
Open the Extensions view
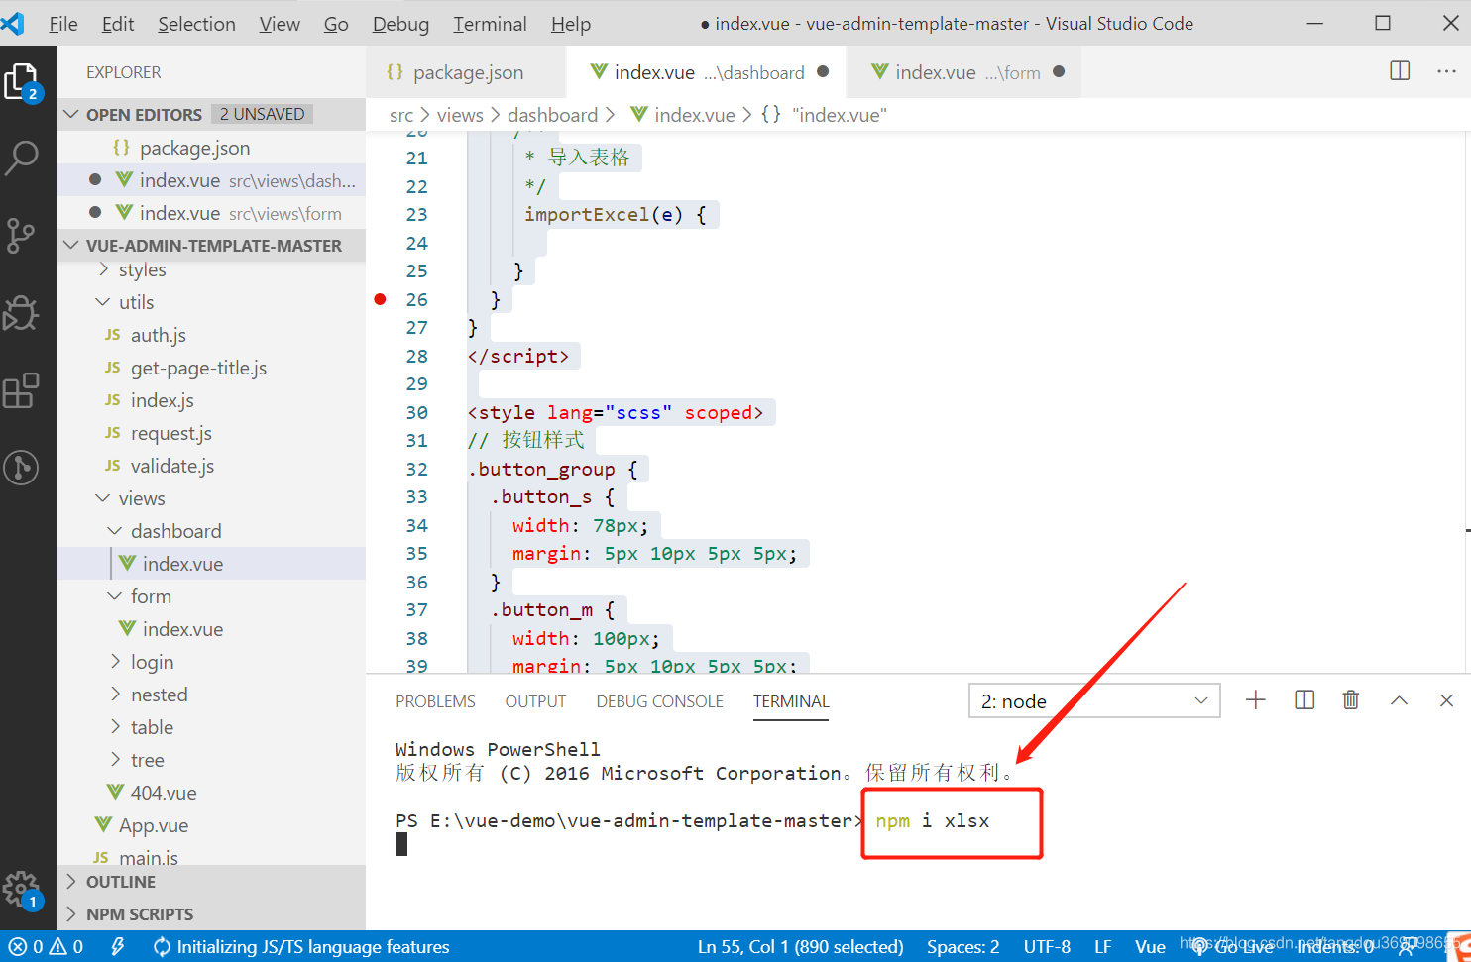pyautogui.click(x=21, y=391)
